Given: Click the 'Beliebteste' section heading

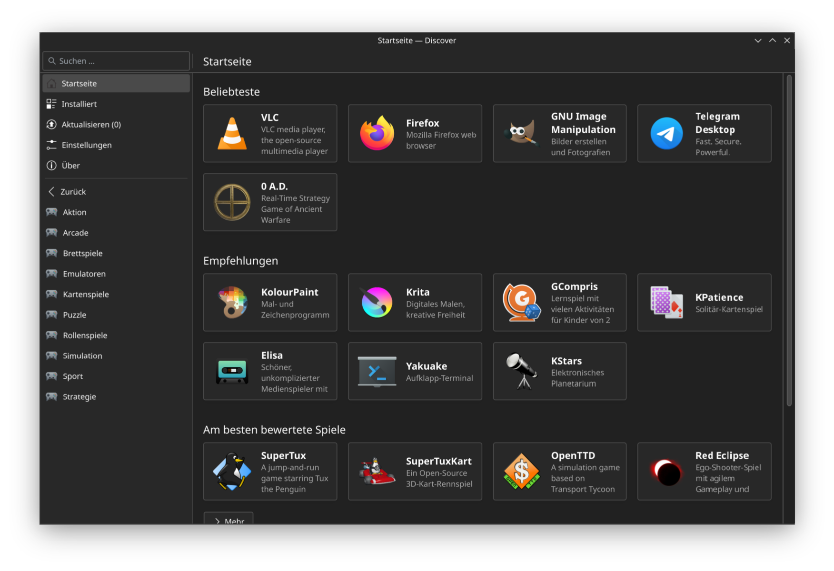Looking at the screenshot, I should [231, 91].
